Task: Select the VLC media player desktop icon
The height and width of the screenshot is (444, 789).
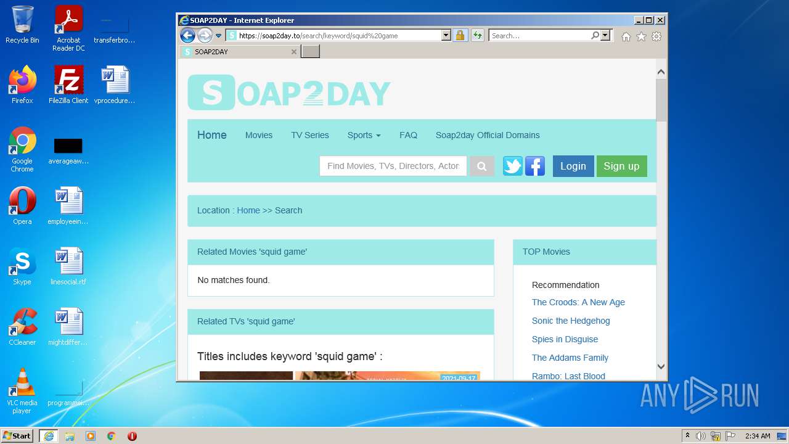Action: click(x=22, y=390)
